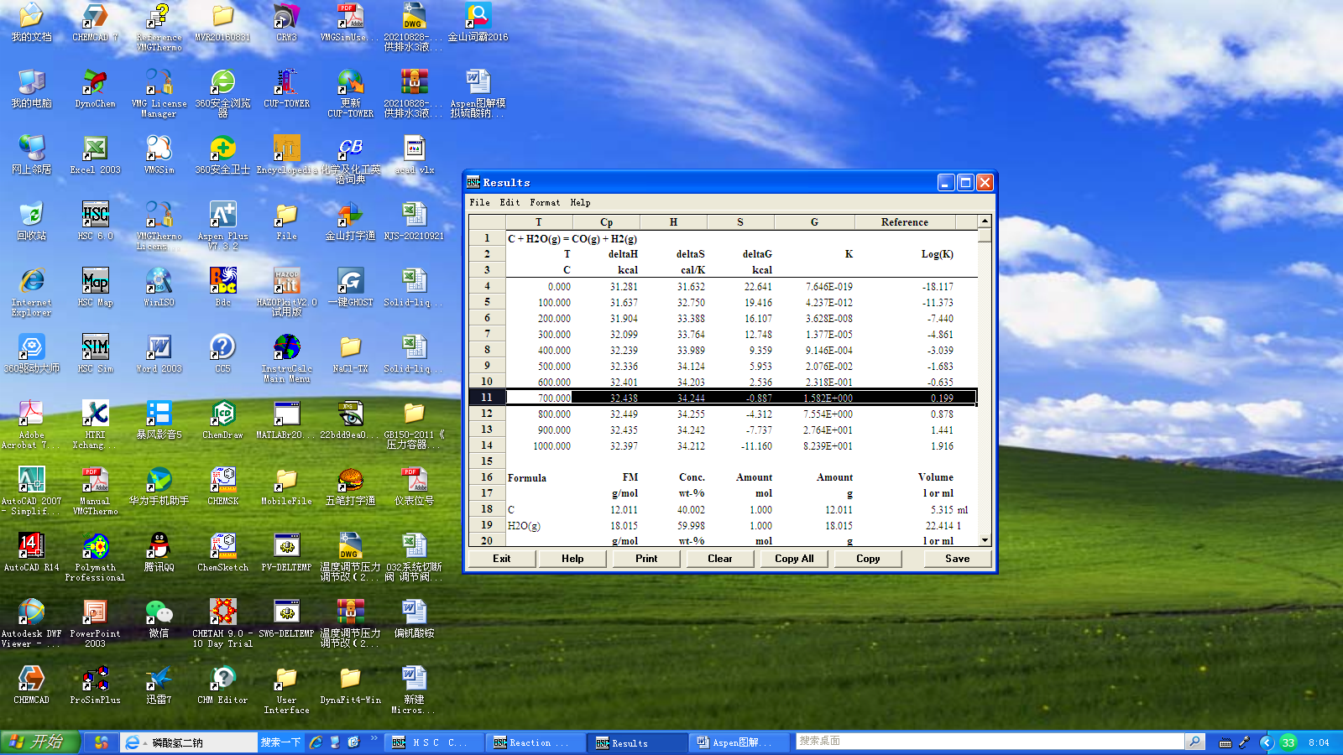This screenshot has height=755, width=1343.
Task: Select the reaction equation cell C + H2O(g)
Action: coord(572,239)
